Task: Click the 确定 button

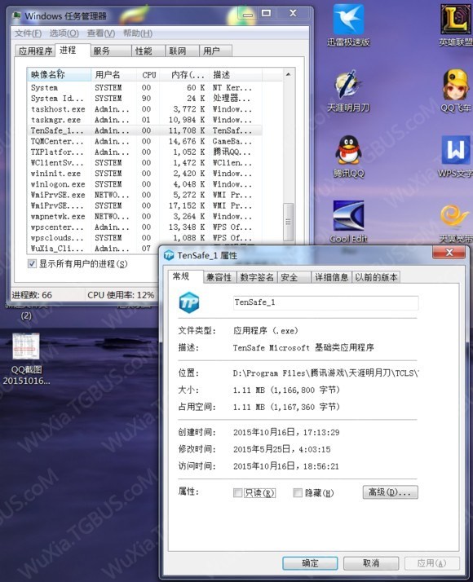Action: tap(310, 563)
